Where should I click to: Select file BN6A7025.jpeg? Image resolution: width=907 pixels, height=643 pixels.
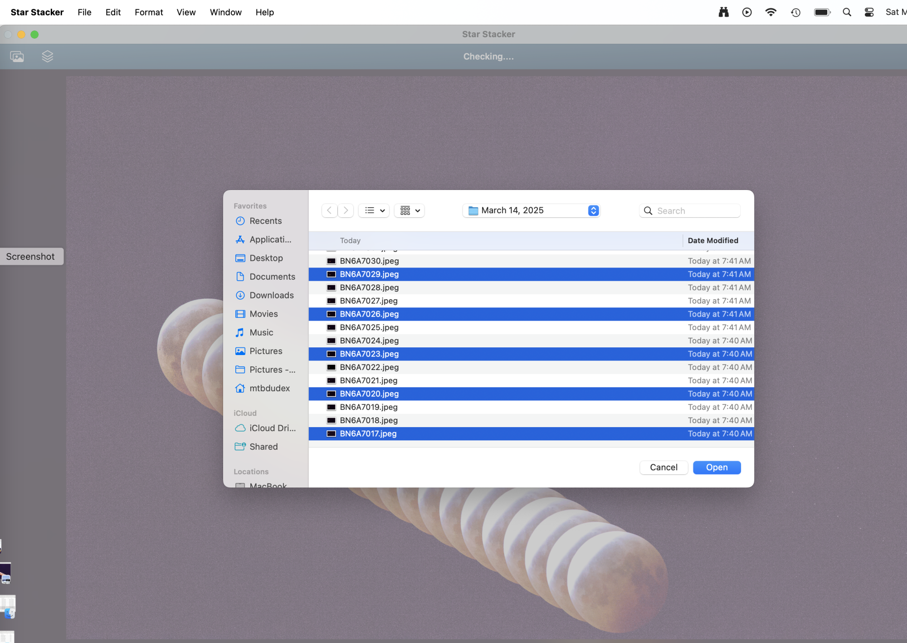[x=532, y=327]
